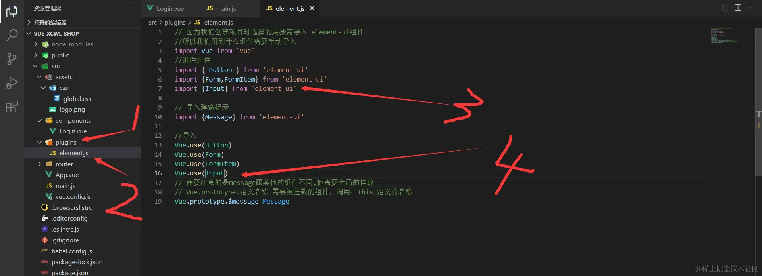Open App.vue in the file tree
Viewport: 762px width, 276px height.
[x=82, y=175]
